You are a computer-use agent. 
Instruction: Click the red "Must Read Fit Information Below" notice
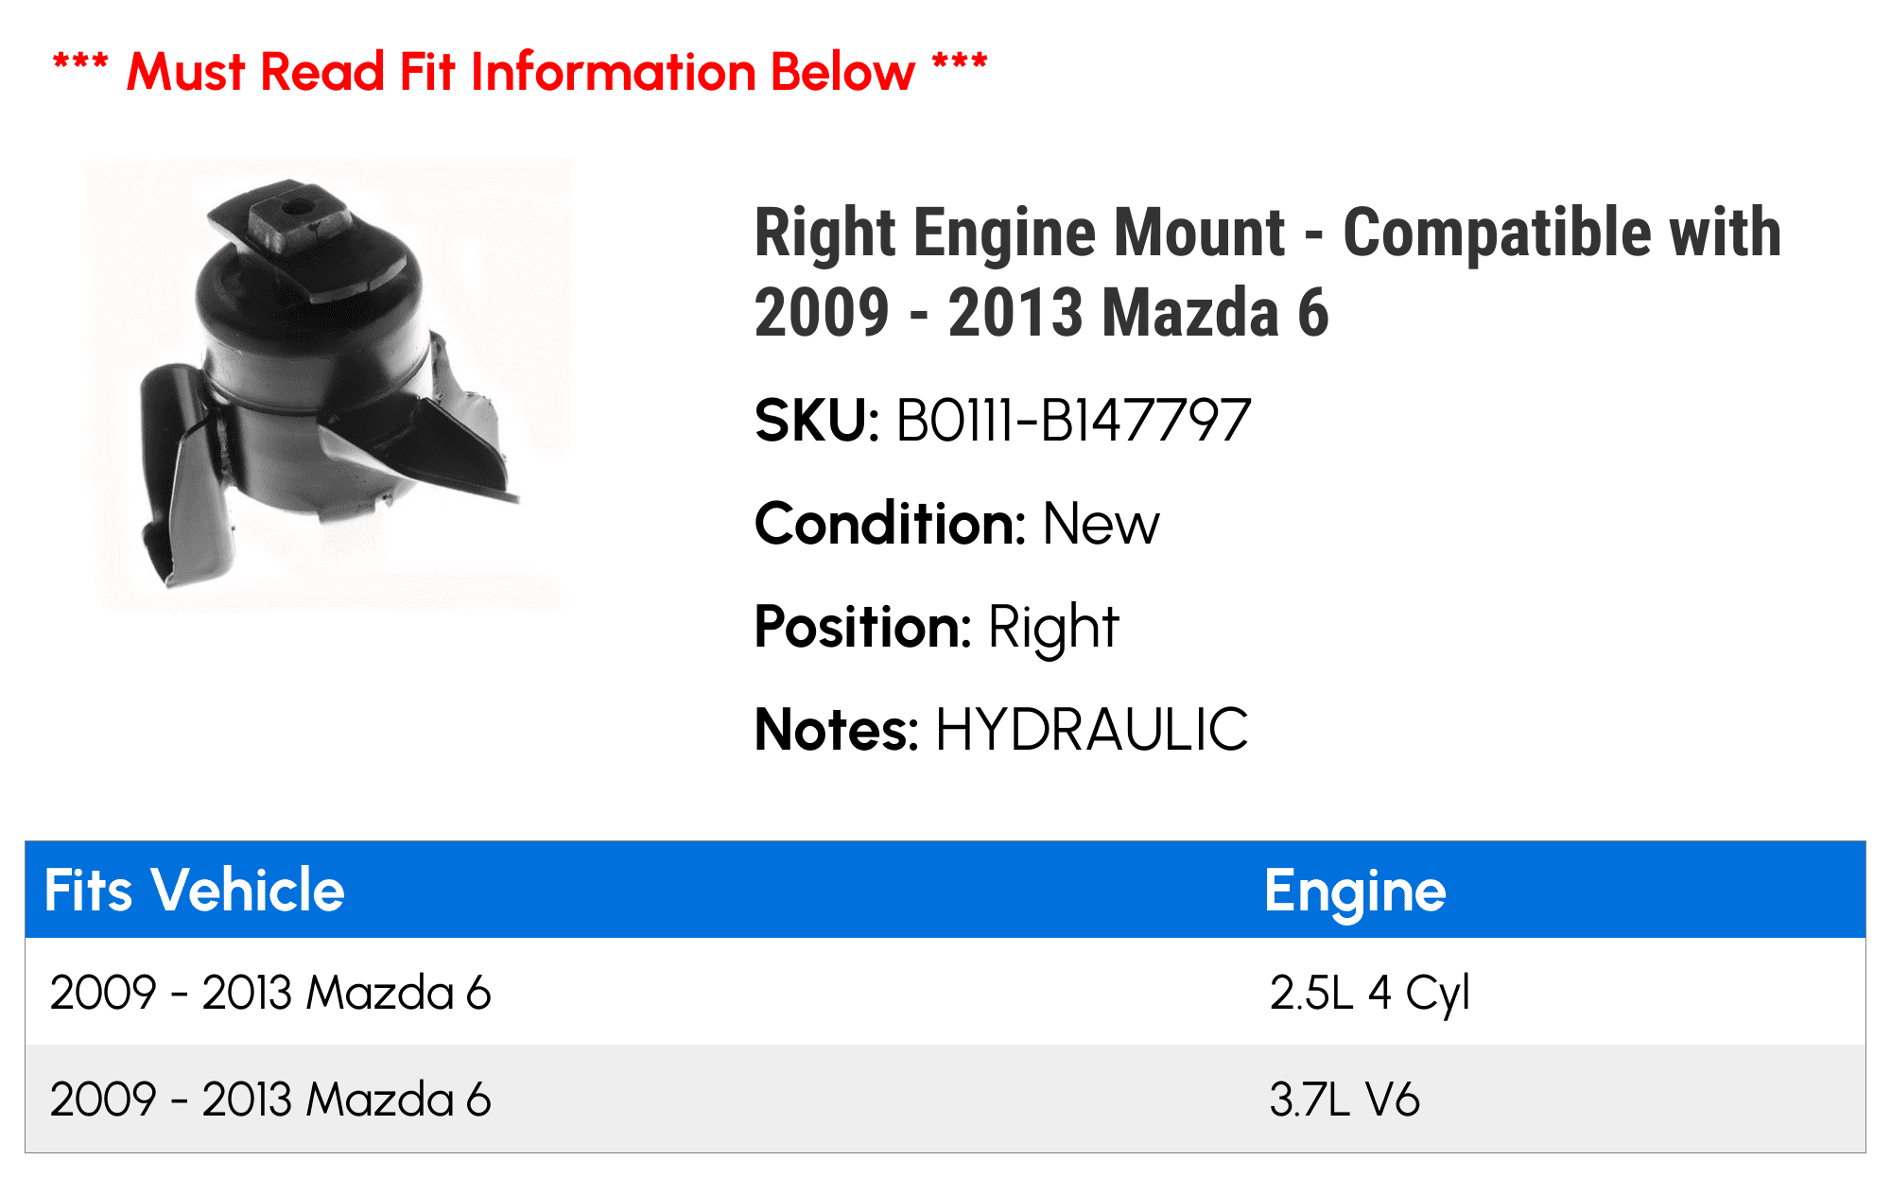520,72
